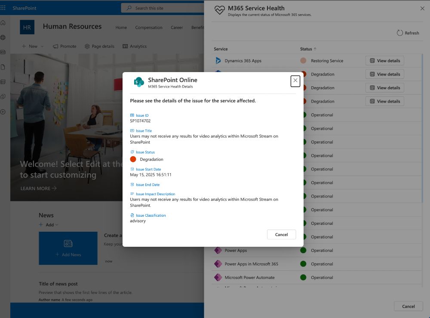The width and height of the screenshot is (430, 318).
Task: Click the advisory classification text
Action: point(138,221)
